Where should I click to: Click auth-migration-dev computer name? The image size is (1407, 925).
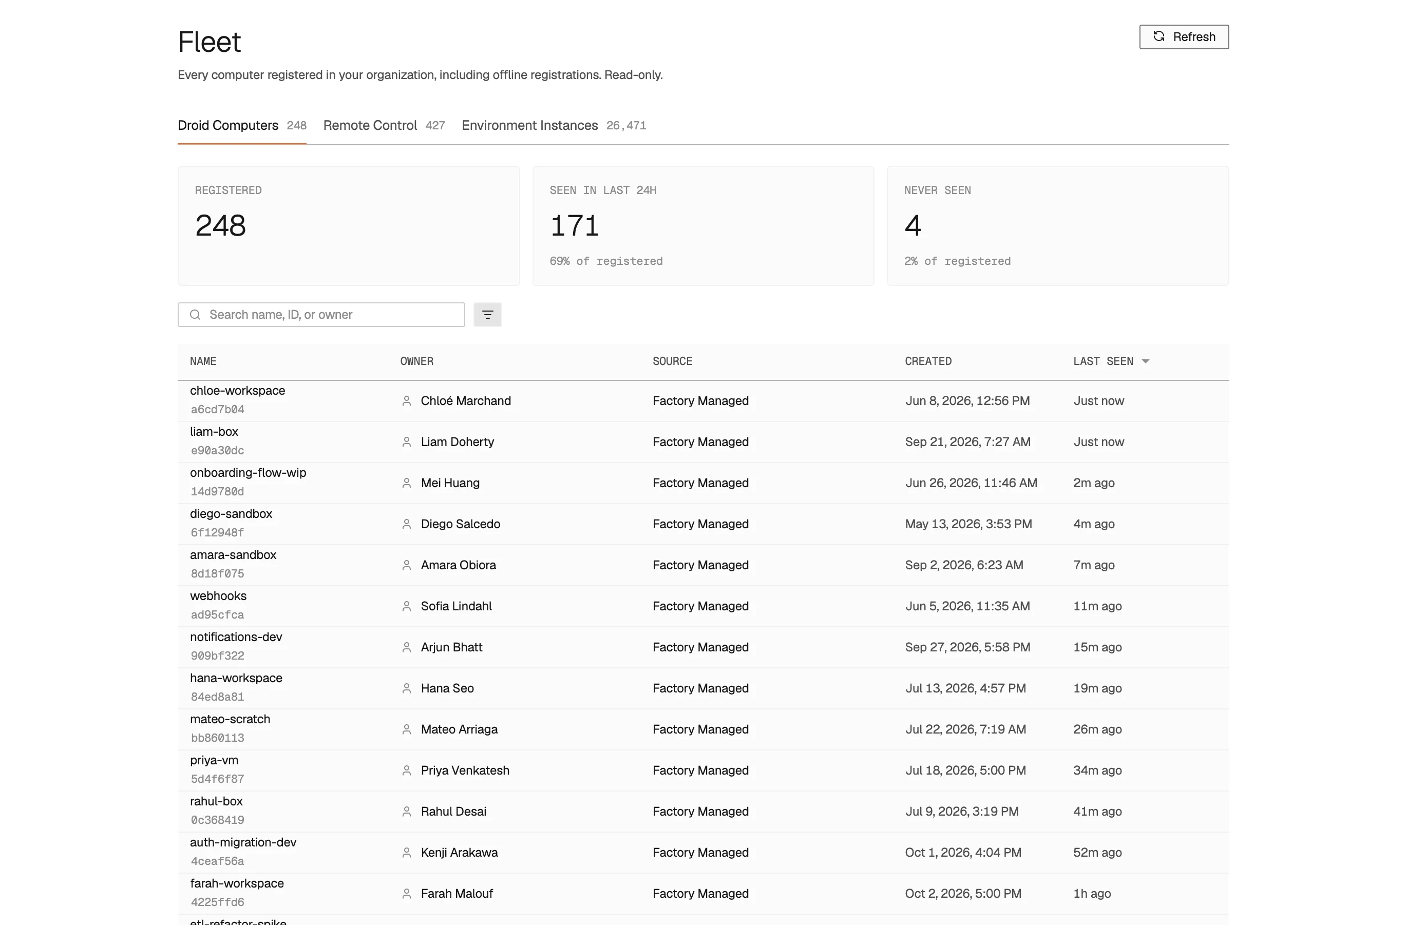pyautogui.click(x=243, y=842)
